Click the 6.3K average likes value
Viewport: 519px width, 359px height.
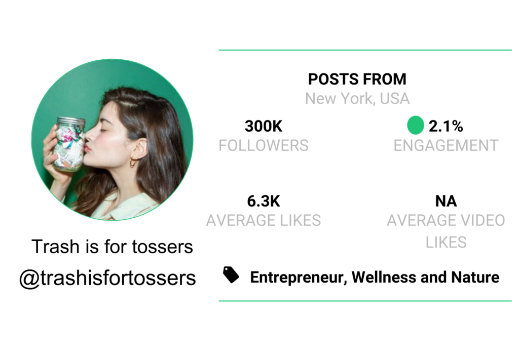pos(264,201)
